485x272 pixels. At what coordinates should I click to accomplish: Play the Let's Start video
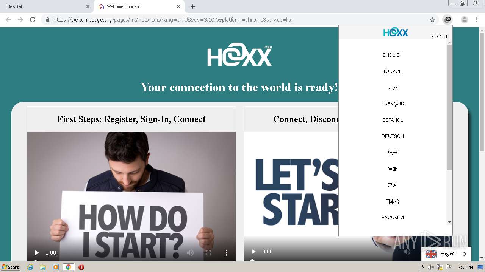[x=253, y=252]
